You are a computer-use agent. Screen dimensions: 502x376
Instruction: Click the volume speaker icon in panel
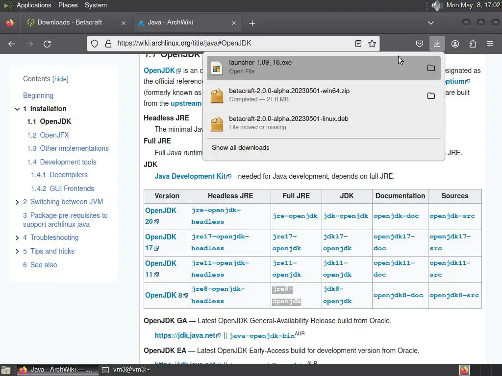click(436, 5)
